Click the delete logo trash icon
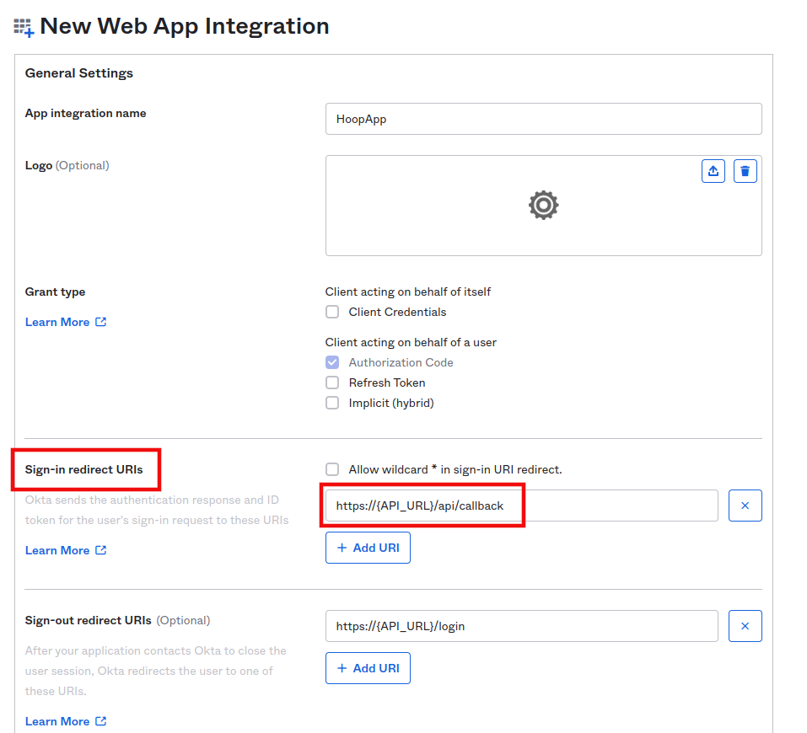Viewport: 807px width, 733px height. 745,171
